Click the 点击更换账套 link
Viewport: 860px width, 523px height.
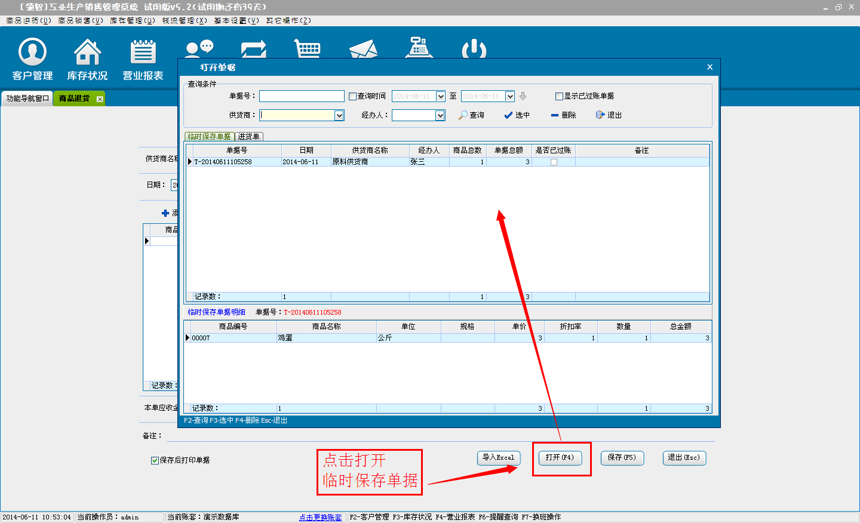[x=320, y=517]
